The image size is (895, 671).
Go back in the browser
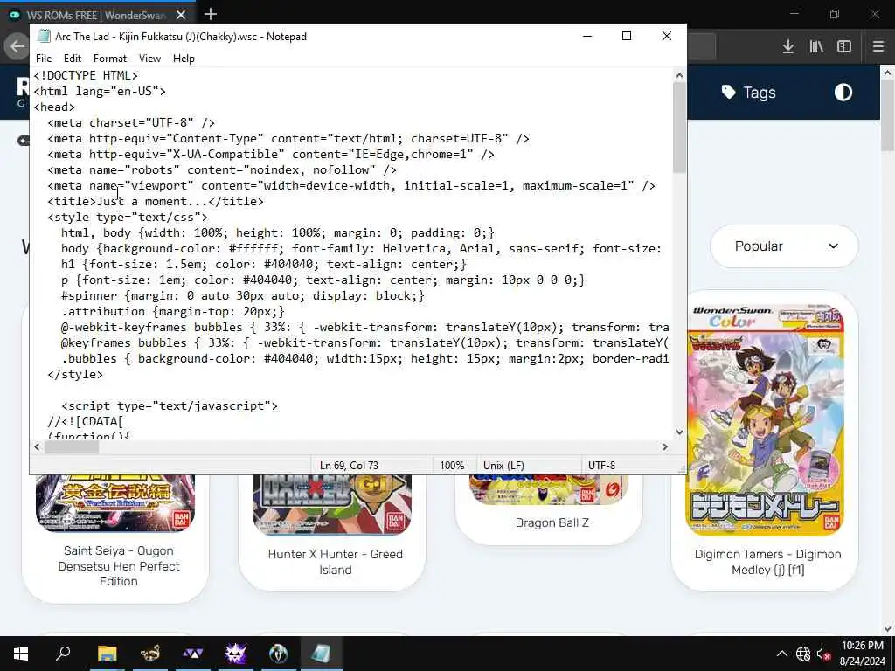tap(17, 46)
